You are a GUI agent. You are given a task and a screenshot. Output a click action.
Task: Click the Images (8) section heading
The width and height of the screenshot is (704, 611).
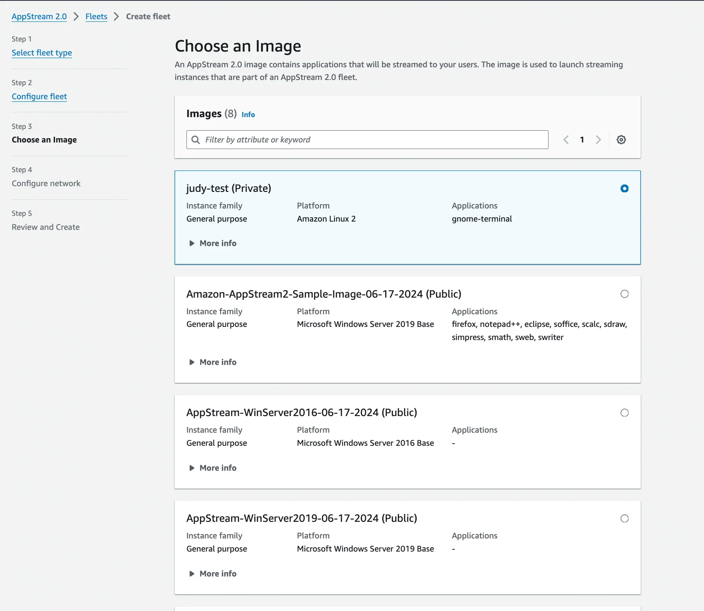tap(211, 114)
